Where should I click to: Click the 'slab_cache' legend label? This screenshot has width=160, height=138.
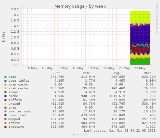pos(18,88)
